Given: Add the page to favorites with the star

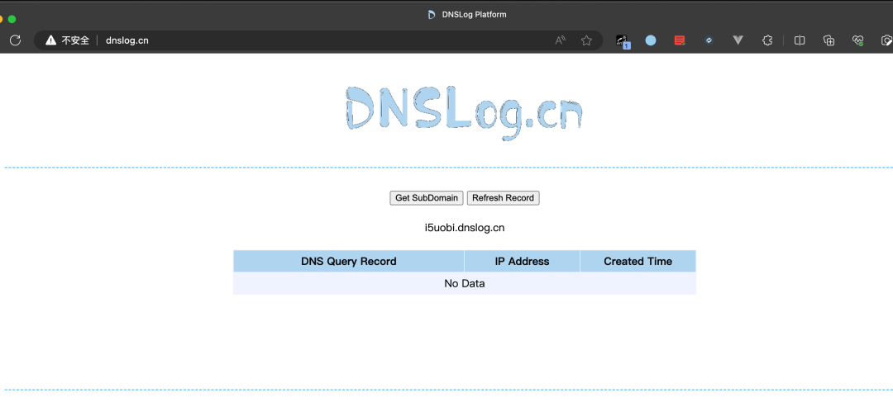Looking at the screenshot, I should (x=586, y=40).
